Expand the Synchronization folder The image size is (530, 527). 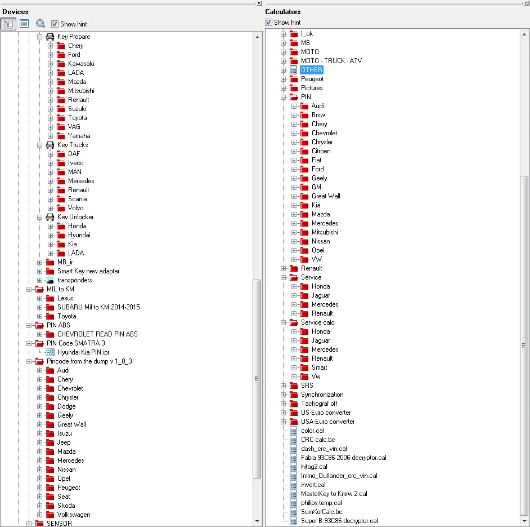click(x=283, y=395)
